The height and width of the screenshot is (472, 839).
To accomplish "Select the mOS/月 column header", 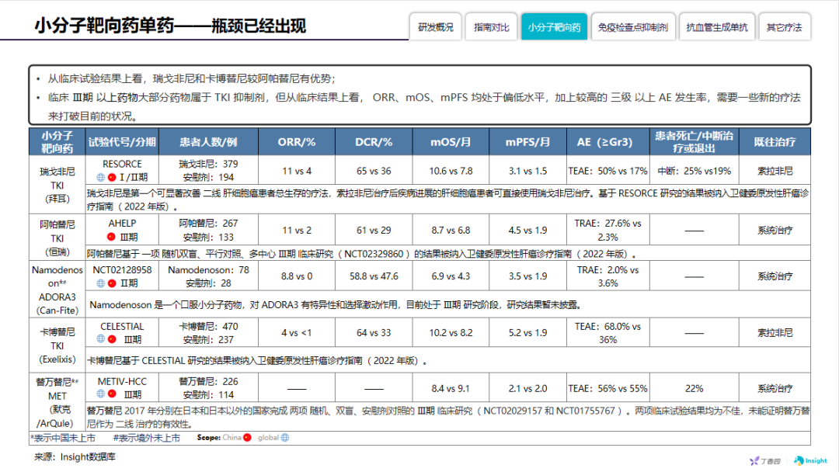I will [x=451, y=141].
